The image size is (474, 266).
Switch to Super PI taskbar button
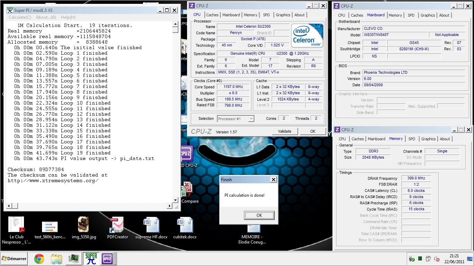pyautogui.click(x=91, y=259)
